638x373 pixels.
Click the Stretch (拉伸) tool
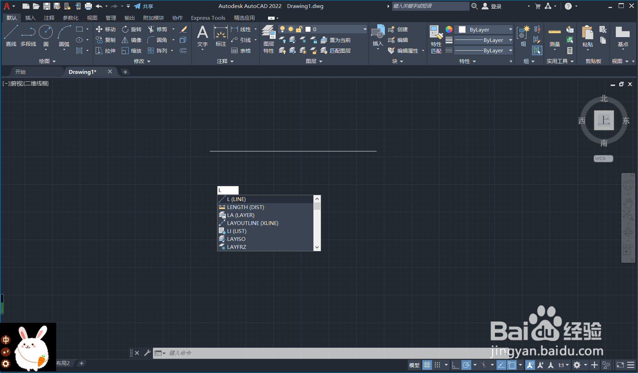pyautogui.click(x=106, y=51)
